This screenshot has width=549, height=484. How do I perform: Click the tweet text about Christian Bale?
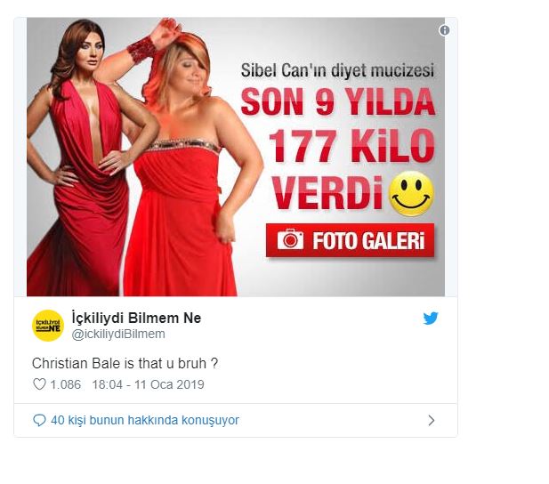(125, 364)
